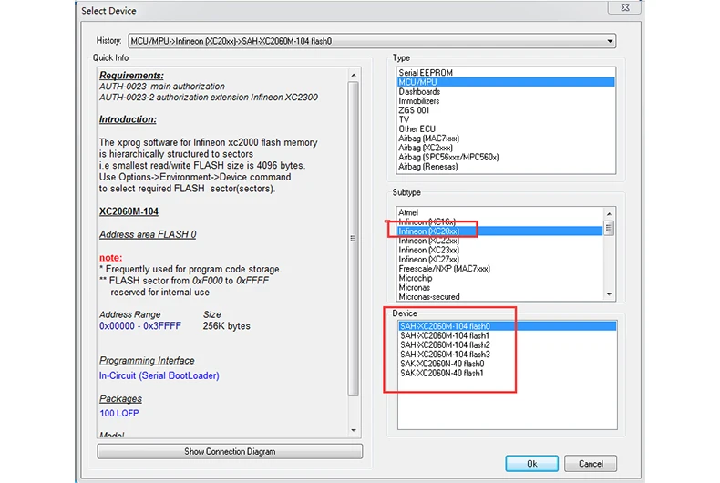The image size is (720, 483).
Task: Click the Introduction heading
Action: [x=128, y=119]
